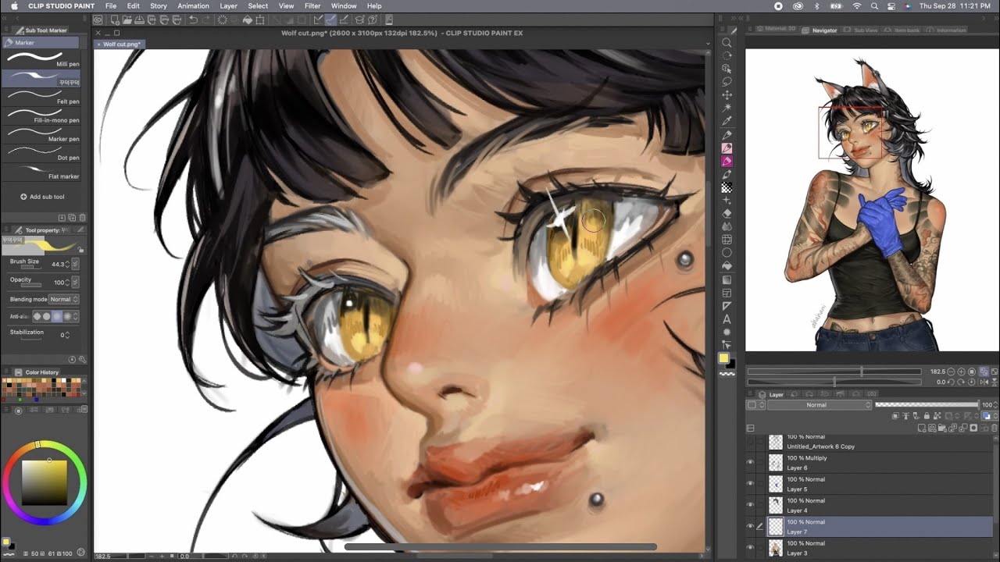Hide Layer 7 with eye icon
Image resolution: width=1000 pixels, height=562 pixels.
coord(751,527)
